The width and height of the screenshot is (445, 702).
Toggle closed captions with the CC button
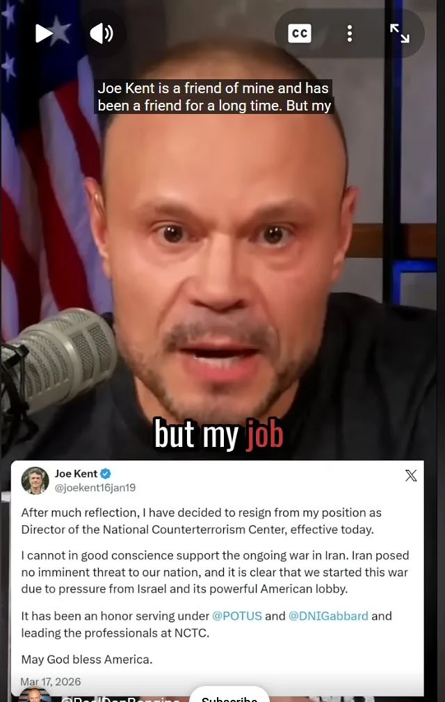point(300,33)
